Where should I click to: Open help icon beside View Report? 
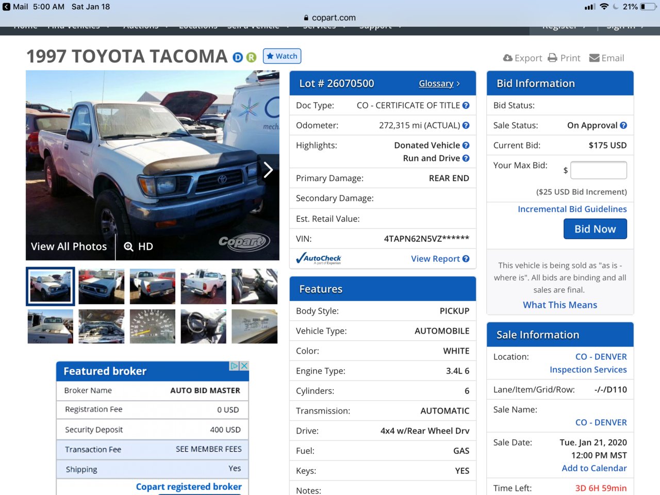466,259
